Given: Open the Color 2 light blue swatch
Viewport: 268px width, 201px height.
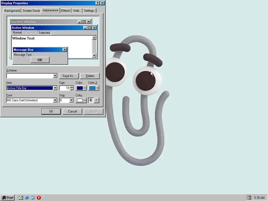Looking at the screenshot, I should [94, 88].
